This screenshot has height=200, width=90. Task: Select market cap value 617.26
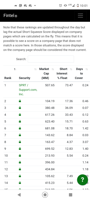[x=50, y=115]
